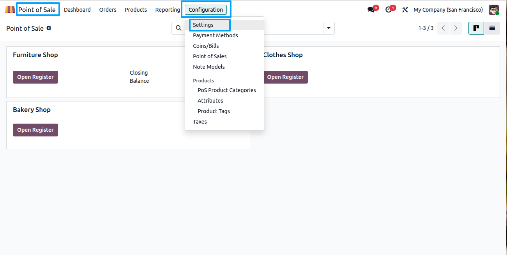Click the gear icon beside Point of Sale title
The width and height of the screenshot is (507, 255).
tap(49, 28)
